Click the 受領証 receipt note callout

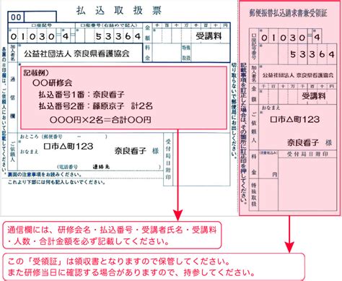click(x=154, y=267)
